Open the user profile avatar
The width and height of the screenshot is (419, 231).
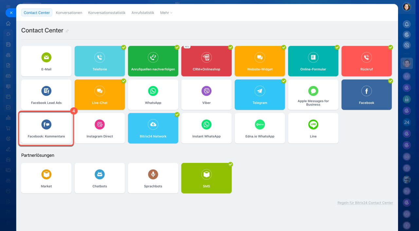coord(407,7)
